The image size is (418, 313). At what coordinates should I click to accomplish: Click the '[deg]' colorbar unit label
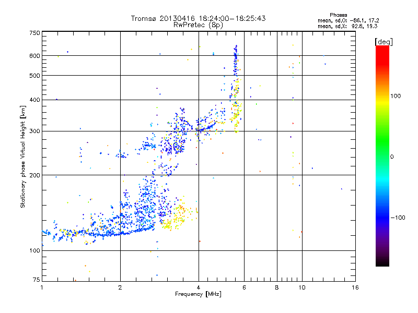[x=384, y=42]
